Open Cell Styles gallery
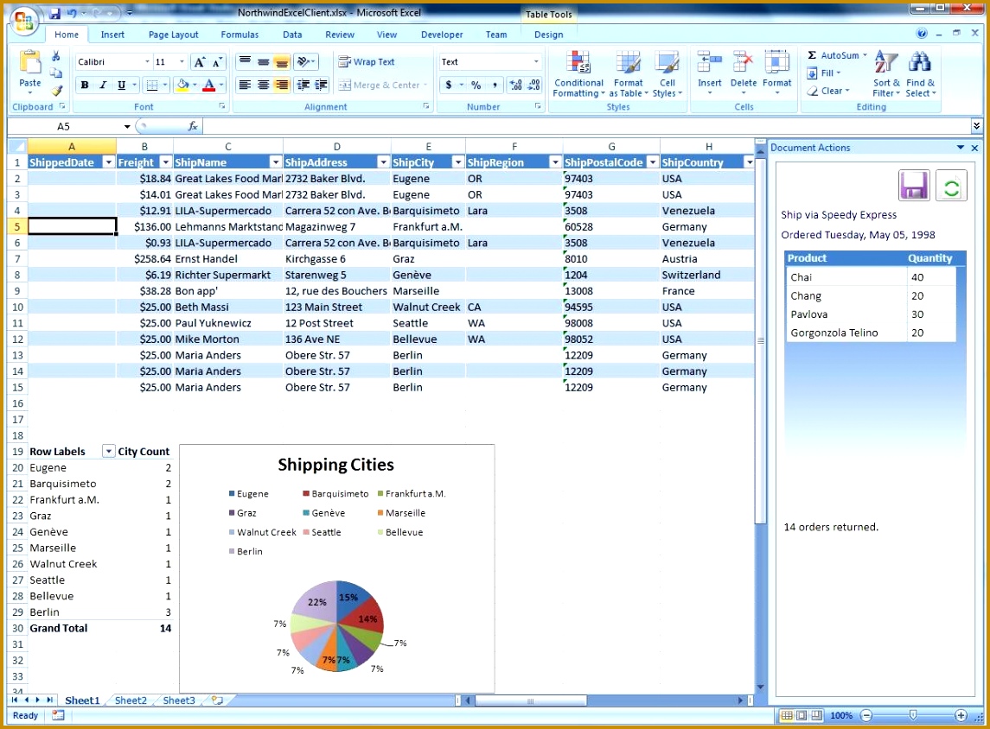 click(x=667, y=74)
